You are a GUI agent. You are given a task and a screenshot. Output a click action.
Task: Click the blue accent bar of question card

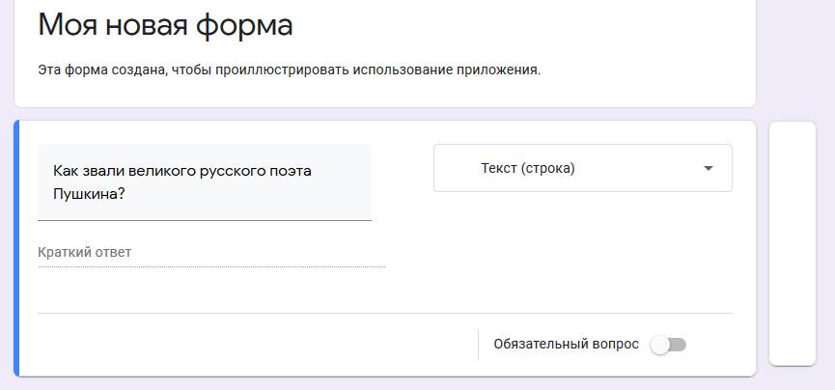click(16, 248)
